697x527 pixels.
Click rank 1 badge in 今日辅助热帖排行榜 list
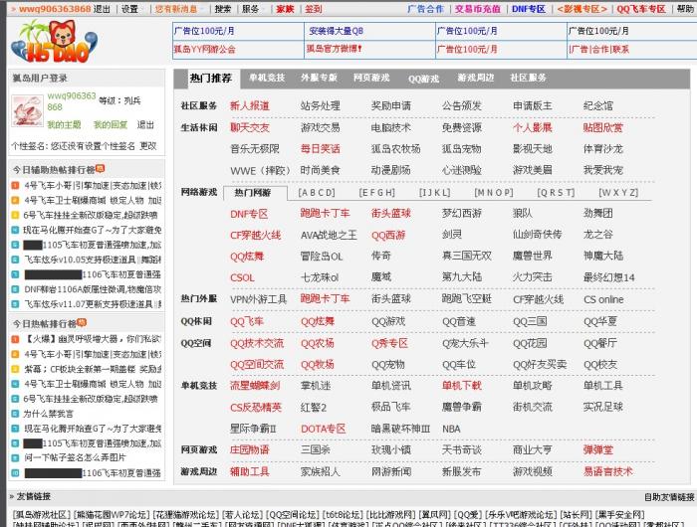[15, 185]
